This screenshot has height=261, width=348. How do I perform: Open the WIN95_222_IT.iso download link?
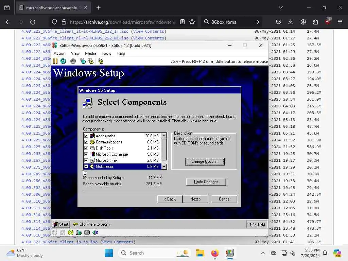(x=75, y=31)
